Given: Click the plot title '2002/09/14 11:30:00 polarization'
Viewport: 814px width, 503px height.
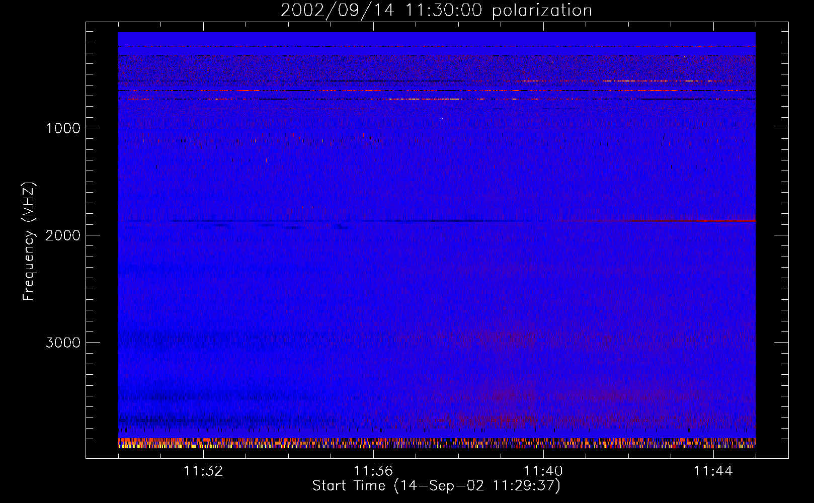Looking at the screenshot, I should click(436, 11).
